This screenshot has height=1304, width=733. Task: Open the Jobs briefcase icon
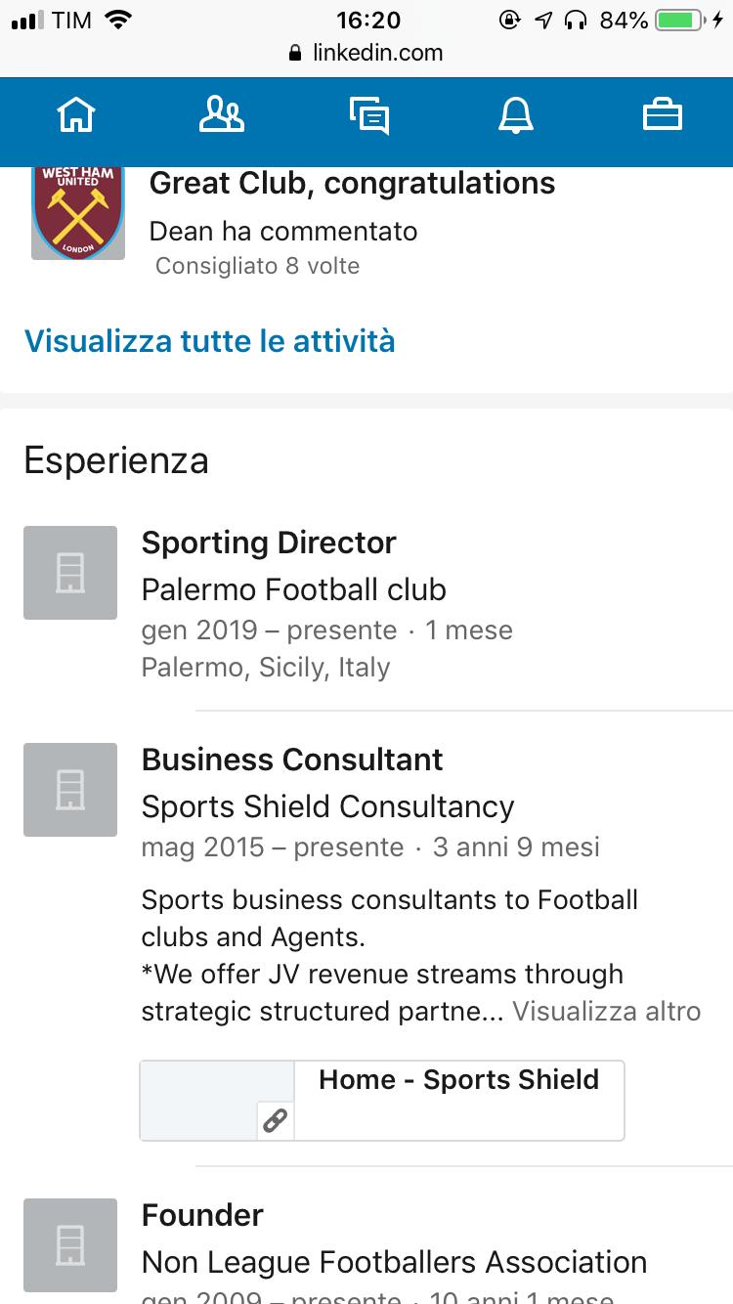(x=662, y=115)
